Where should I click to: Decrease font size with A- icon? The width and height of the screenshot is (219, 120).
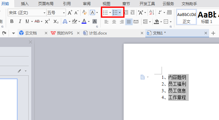pos(77,12)
